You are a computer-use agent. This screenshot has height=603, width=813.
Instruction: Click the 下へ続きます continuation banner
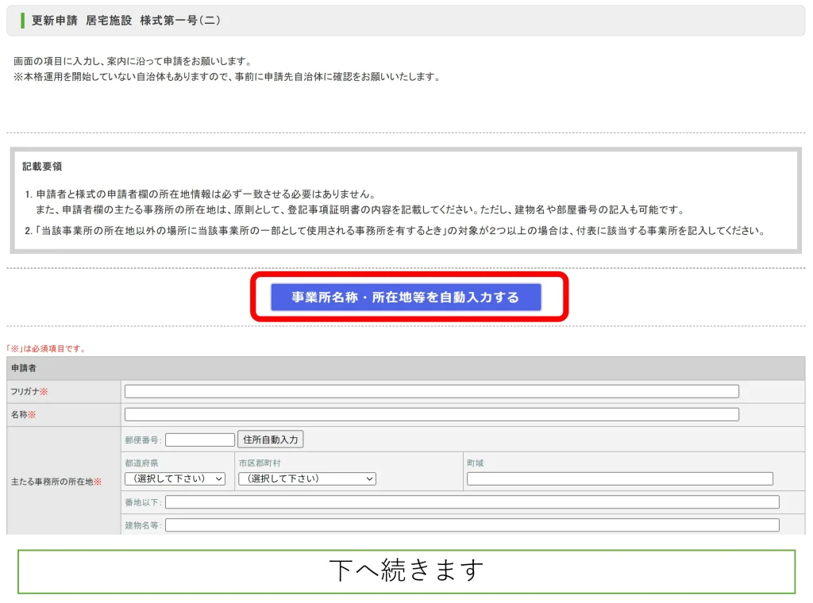(x=406, y=570)
